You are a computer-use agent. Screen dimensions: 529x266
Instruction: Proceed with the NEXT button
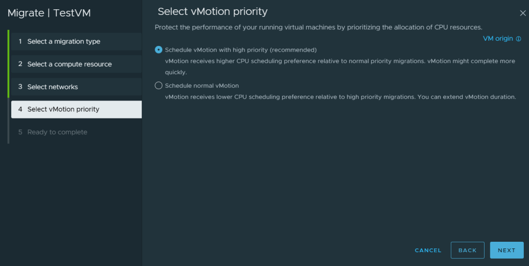tap(507, 250)
